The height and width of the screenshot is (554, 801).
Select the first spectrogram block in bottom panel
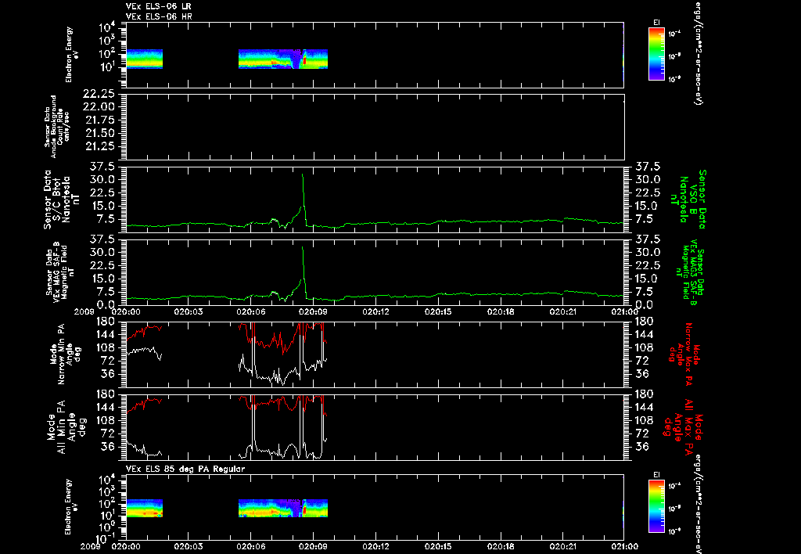145,508
